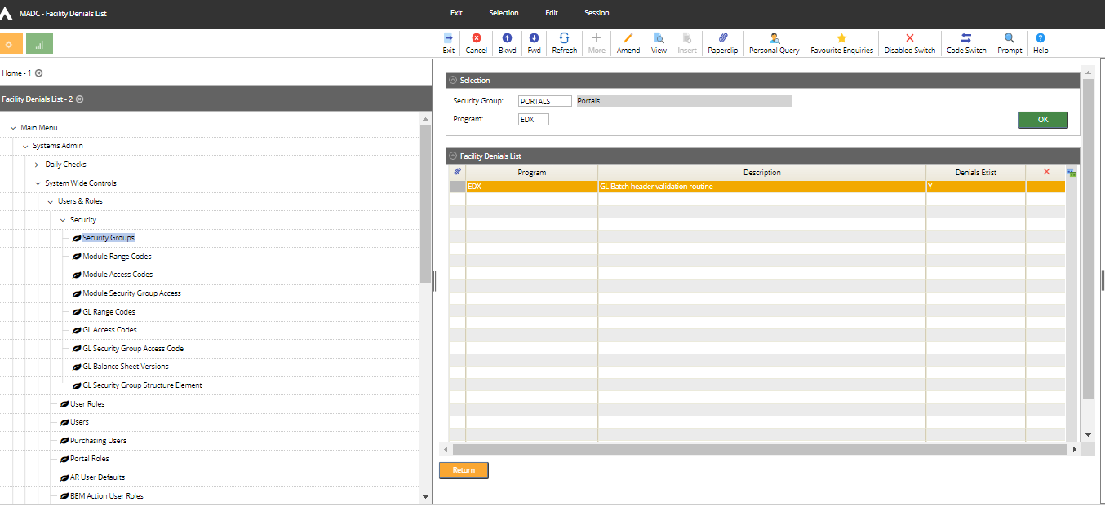1105x506 pixels.
Task: Open GL Security Group Structure Element
Action: coord(142,385)
